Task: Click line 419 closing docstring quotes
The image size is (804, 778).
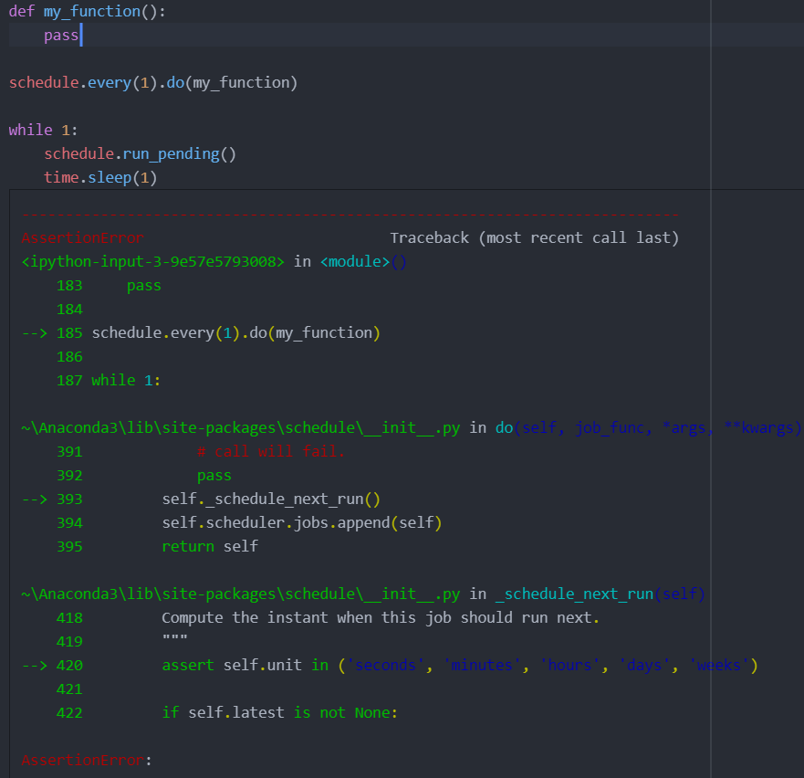Action: (175, 639)
